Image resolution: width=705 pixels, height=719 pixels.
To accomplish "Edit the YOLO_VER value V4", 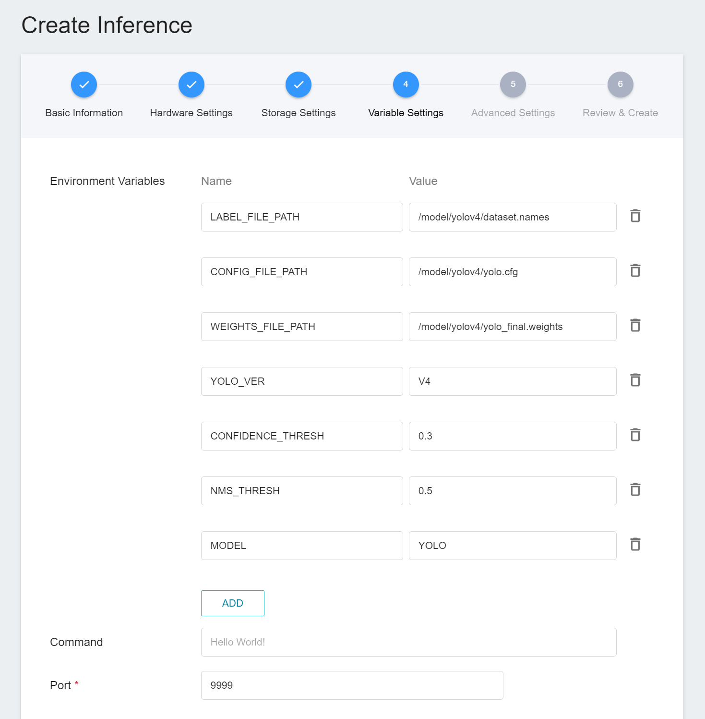I will (513, 381).
